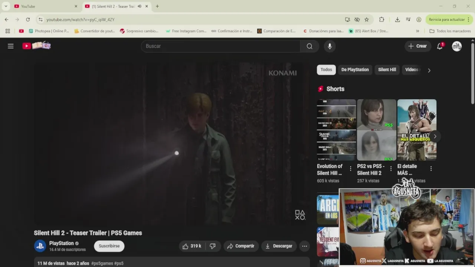Mute the Silent Hill 2 tab audio
This screenshot has height=267, width=475.
pos(140,6)
